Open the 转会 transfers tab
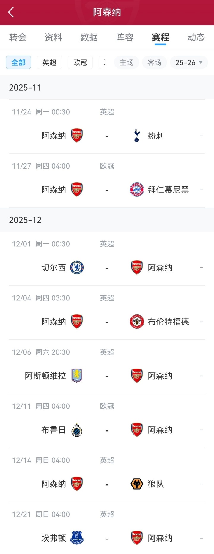This screenshot has height=554, width=214. [18, 37]
